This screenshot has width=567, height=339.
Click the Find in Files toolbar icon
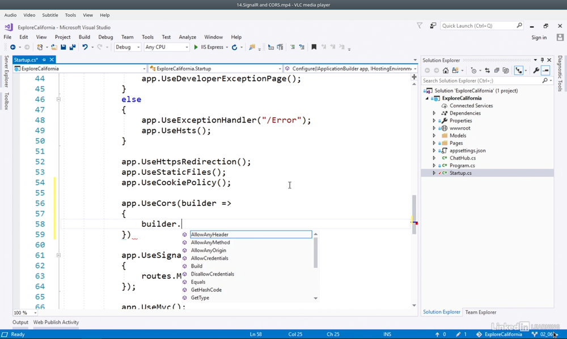[252, 48]
